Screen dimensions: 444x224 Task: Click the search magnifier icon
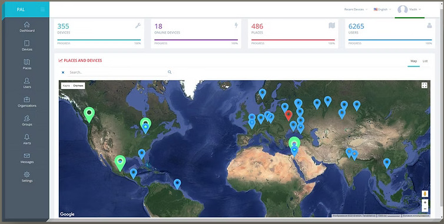[x=170, y=72]
